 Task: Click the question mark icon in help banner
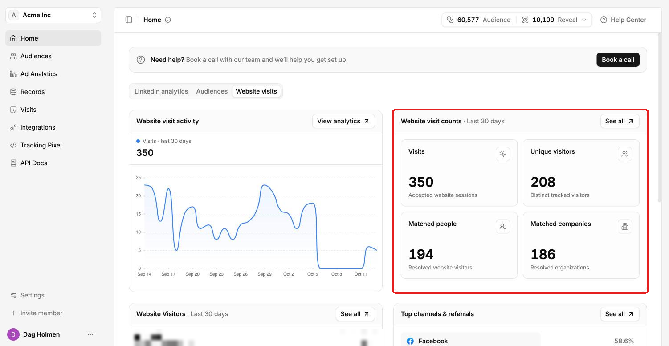click(141, 60)
